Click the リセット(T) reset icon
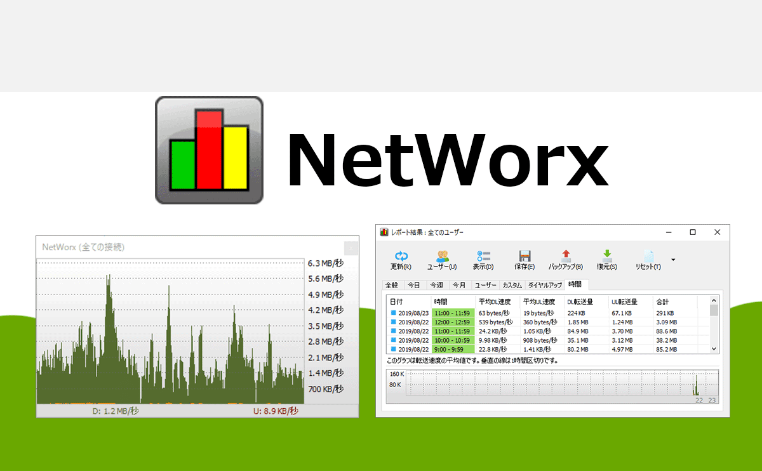Image resolution: width=762 pixels, height=471 pixels. tap(648, 256)
